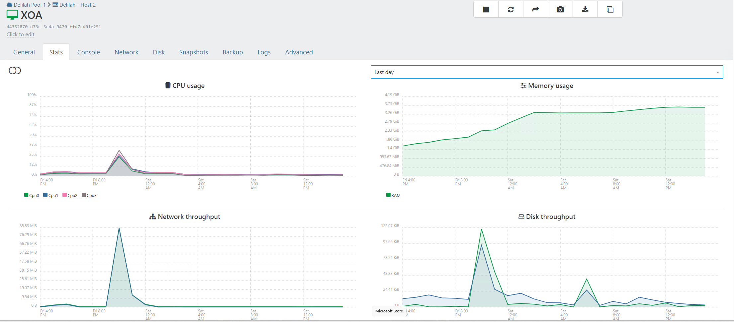Click the Reboot VM refresh icon

[x=510, y=10]
